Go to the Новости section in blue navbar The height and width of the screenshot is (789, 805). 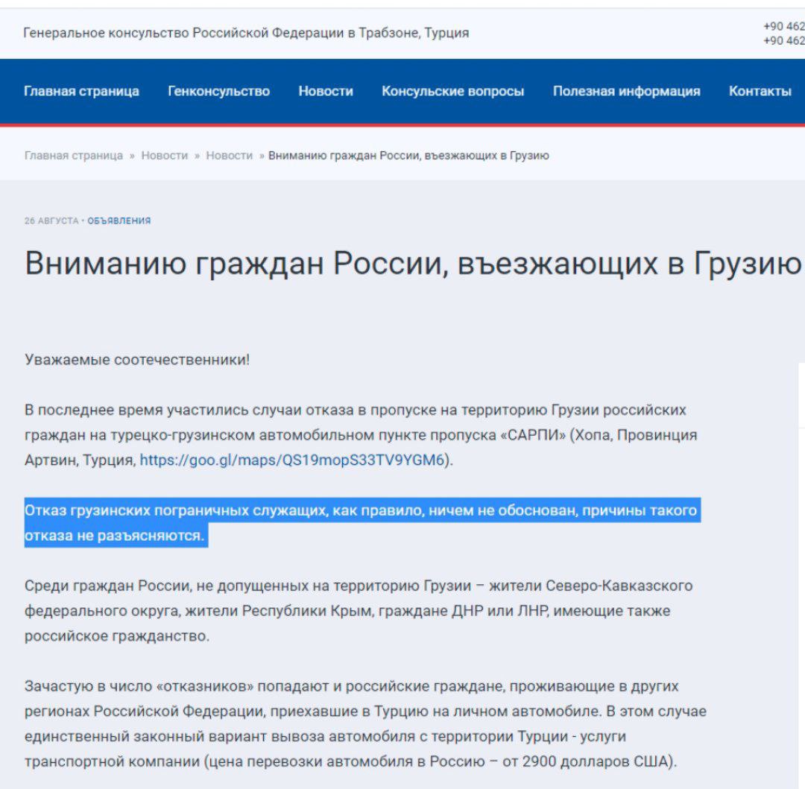pyautogui.click(x=326, y=91)
